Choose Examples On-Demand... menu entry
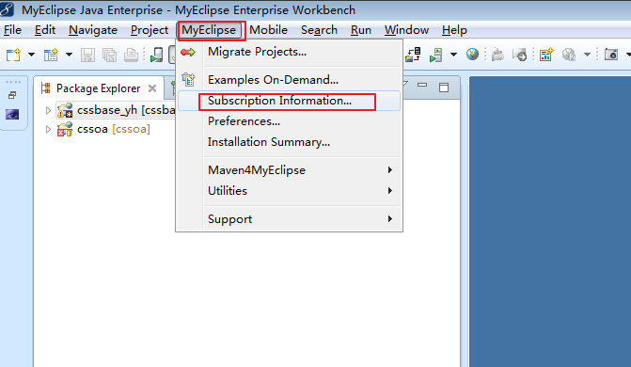631x367 pixels. [289, 80]
